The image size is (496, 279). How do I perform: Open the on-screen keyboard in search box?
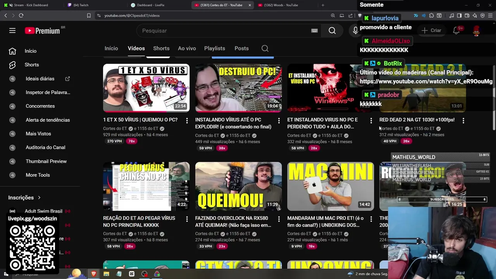click(x=314, y=31)
